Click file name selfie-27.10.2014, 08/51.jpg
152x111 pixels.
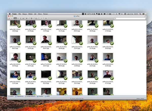(62, 65)
